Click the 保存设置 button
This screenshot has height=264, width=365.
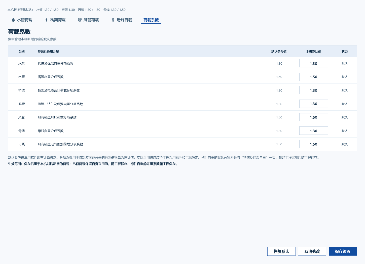343,251
